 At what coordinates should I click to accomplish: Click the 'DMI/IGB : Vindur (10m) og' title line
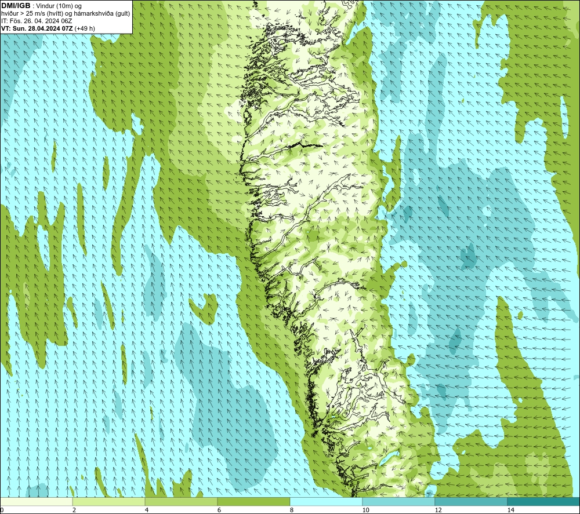point(41,6)
